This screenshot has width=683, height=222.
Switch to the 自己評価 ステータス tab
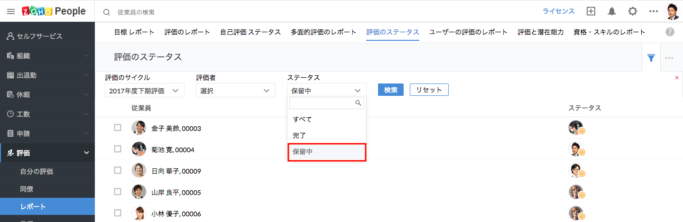coord(250,32)
